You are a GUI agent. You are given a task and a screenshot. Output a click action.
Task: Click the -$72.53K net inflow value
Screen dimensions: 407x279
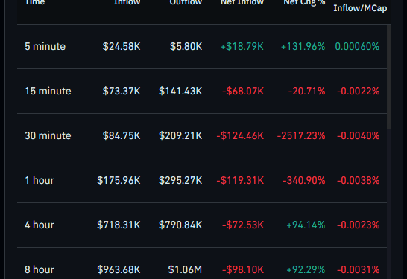click(243, 225)
